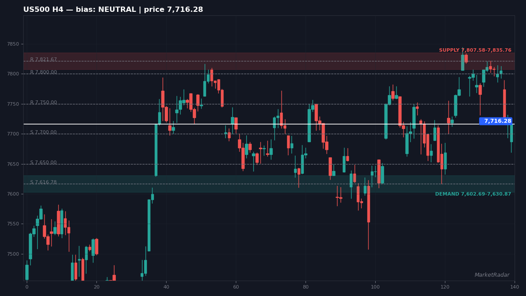Click x-axis tick 140
Image resolution: width=526 pixels, height=296 pixels.
pyautogui.click(x=515, y=287)
